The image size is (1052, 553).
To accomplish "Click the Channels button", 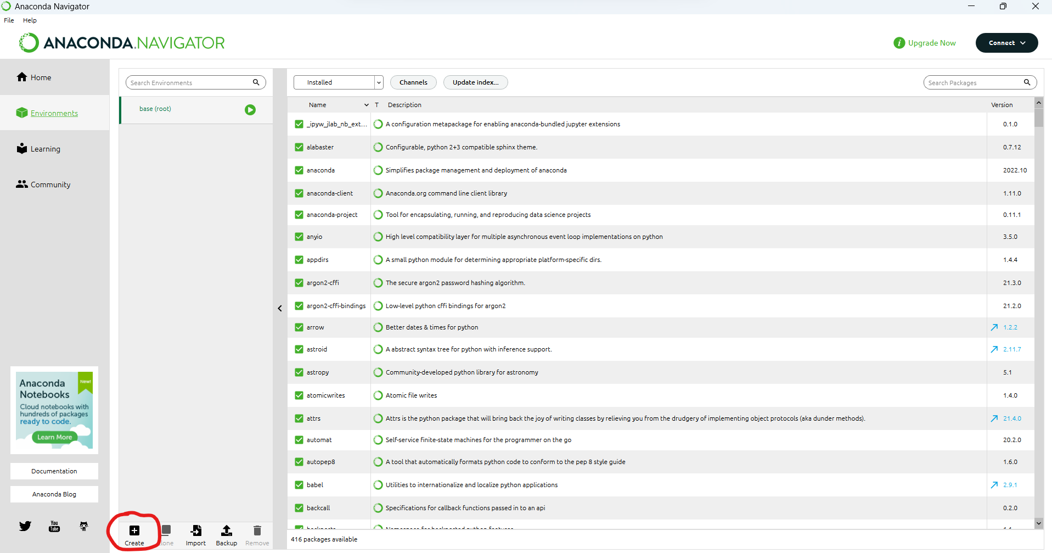I will (413, 82).
